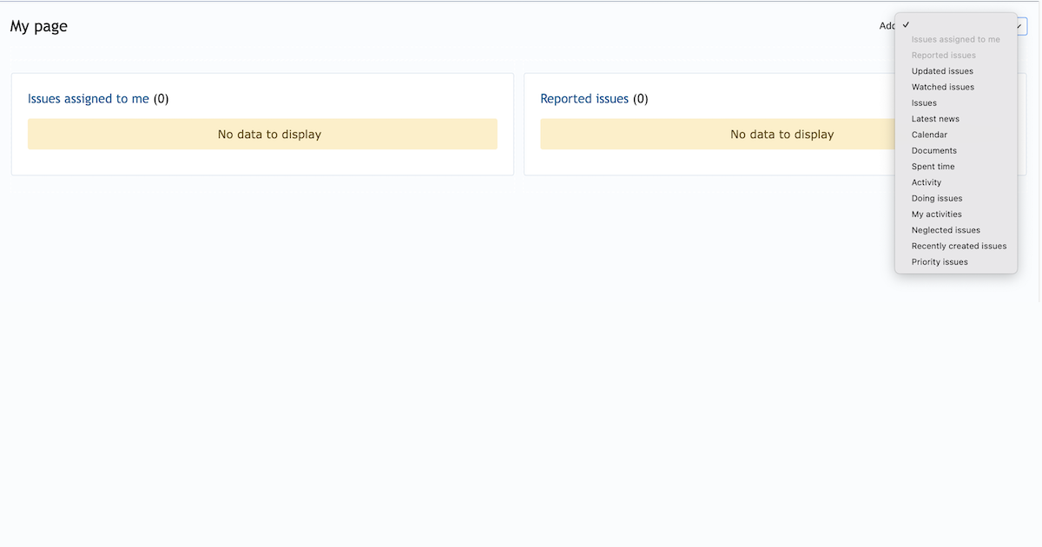Viewport: 1042px width, 547px height.
Task: Pick "Issues" from the widget list
Action: point(924,102)
